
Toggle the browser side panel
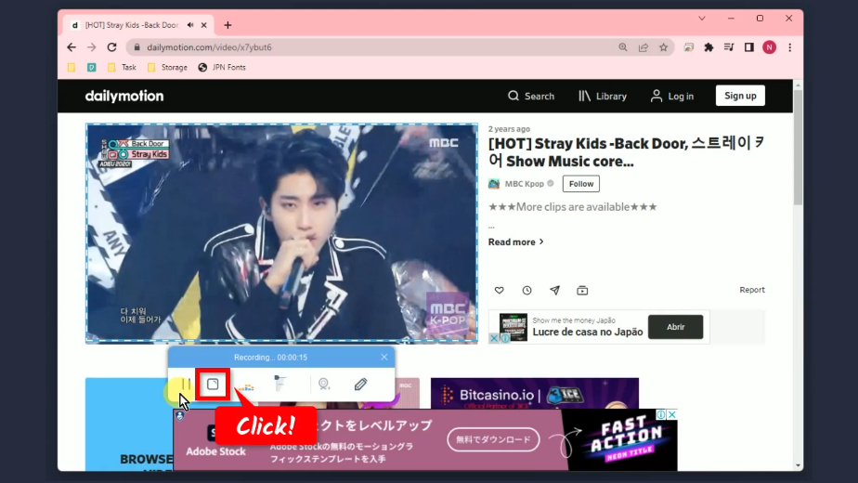click(x=748, y=47)
